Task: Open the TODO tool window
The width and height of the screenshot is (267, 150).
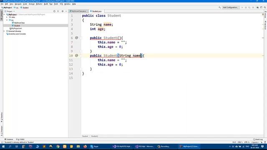Action: tap(20, 139)
